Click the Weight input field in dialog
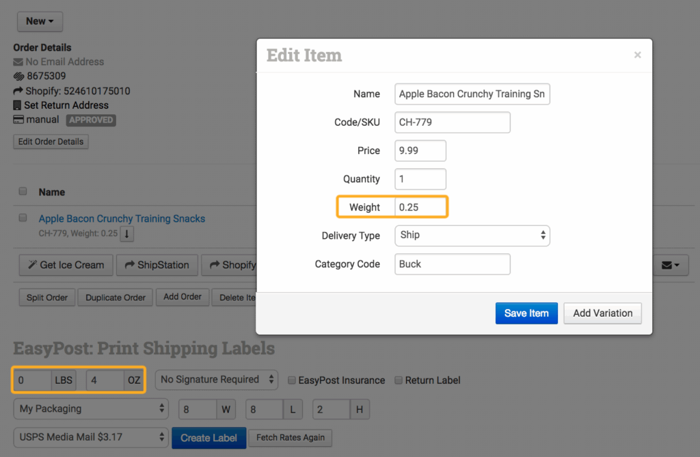The image size is (700, 457). pyautogui.click(x=420, y=207)
